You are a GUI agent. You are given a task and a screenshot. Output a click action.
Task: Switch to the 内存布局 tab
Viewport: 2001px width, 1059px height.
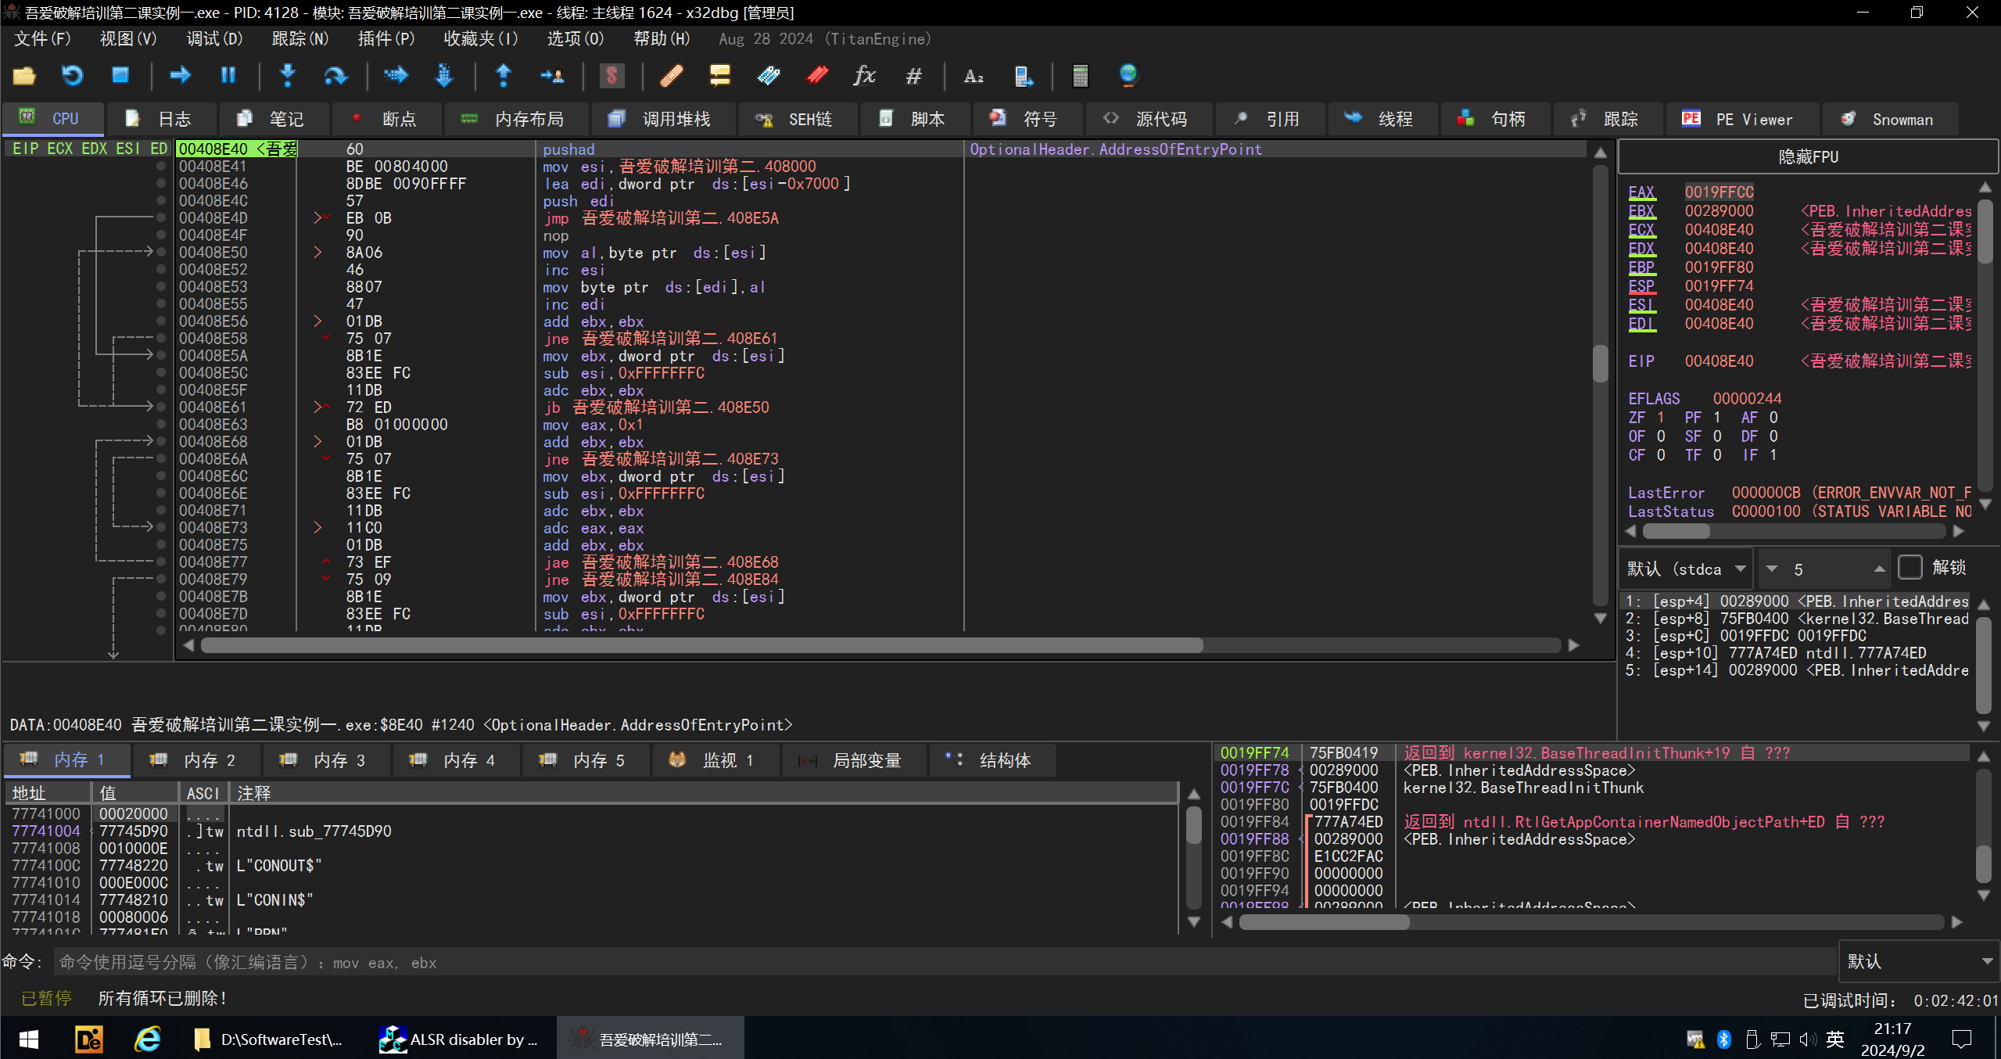pos(517,119)
